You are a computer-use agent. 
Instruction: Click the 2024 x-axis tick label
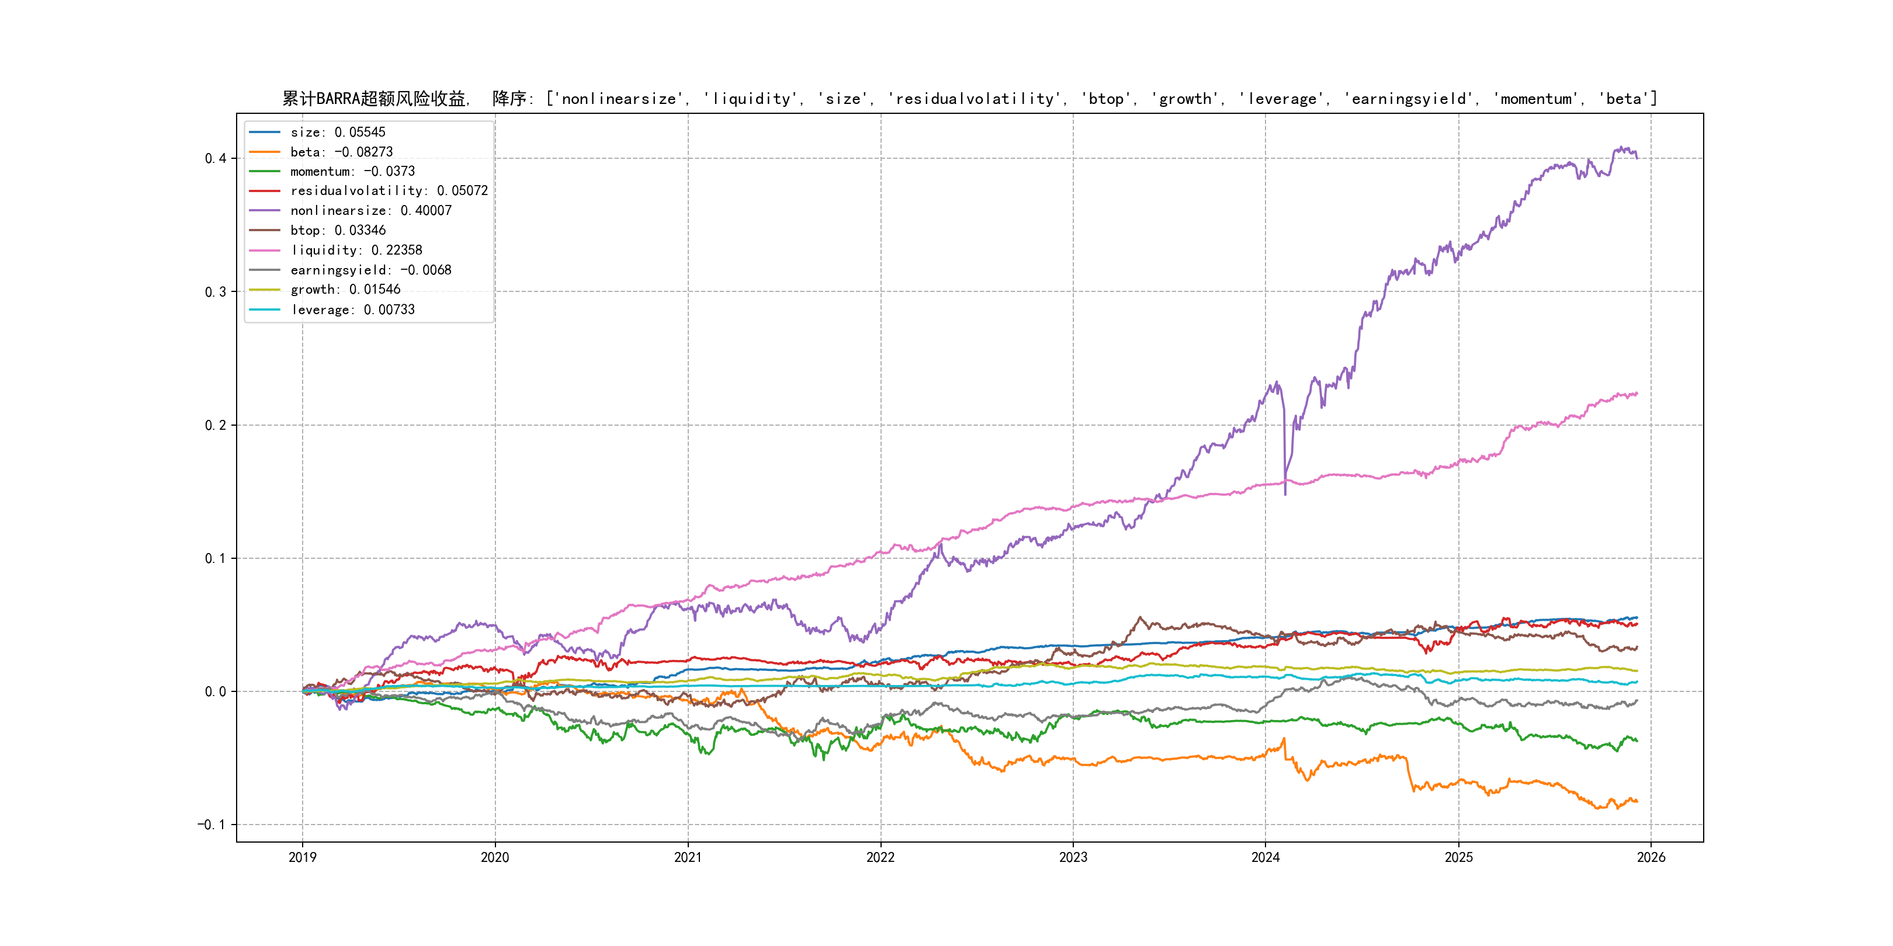point(1266,857)
